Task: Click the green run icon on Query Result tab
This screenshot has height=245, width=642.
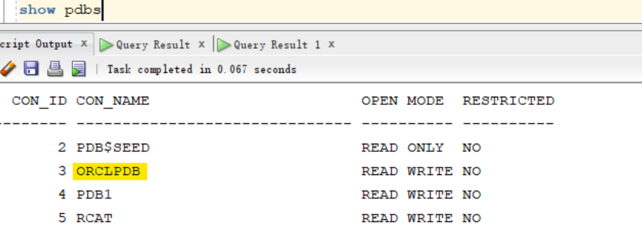Action: tap(106, 45)
